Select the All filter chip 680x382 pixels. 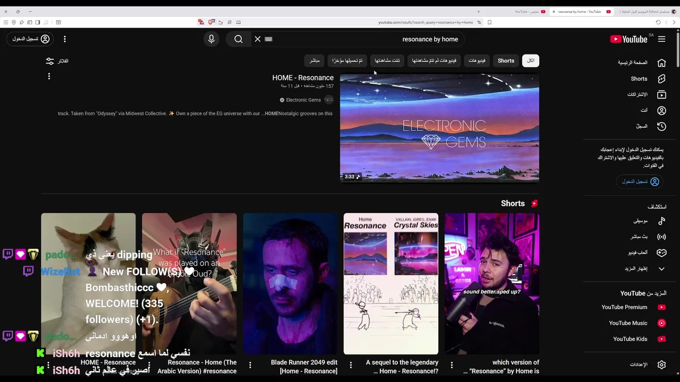[531, 60]
